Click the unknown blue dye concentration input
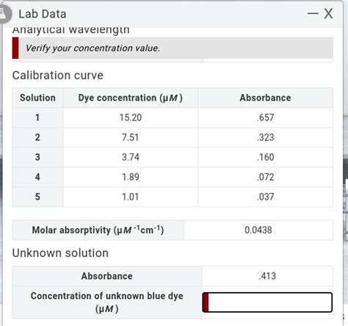Screen dimensions: 348x326 coord(267,303)
